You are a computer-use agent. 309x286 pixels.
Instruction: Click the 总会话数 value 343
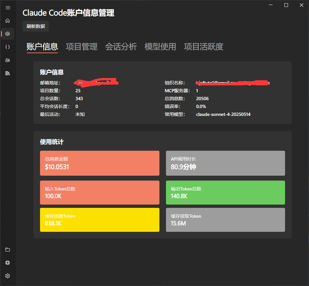tap(79, 99)
